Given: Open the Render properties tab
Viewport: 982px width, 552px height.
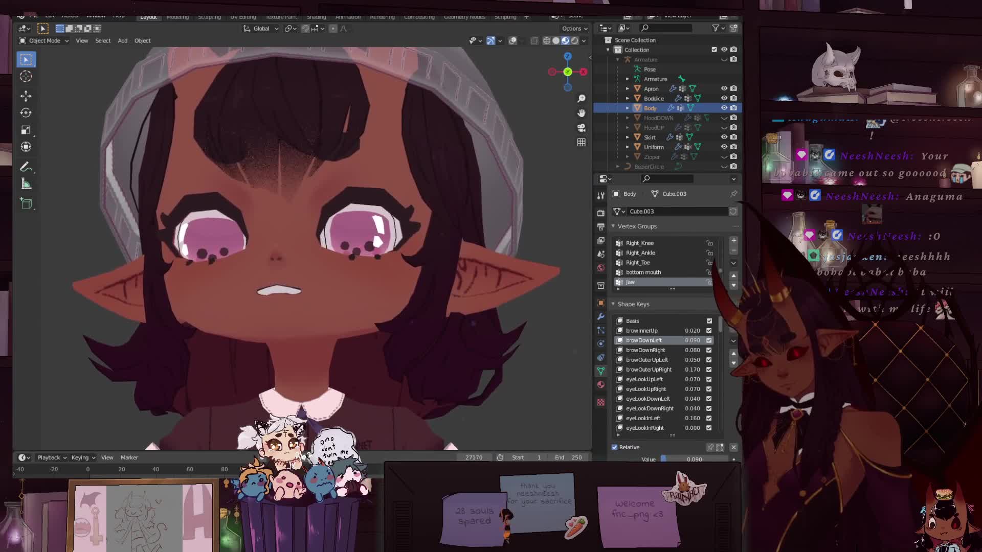Looking at the screenshot, I should (x=601, y=213).
